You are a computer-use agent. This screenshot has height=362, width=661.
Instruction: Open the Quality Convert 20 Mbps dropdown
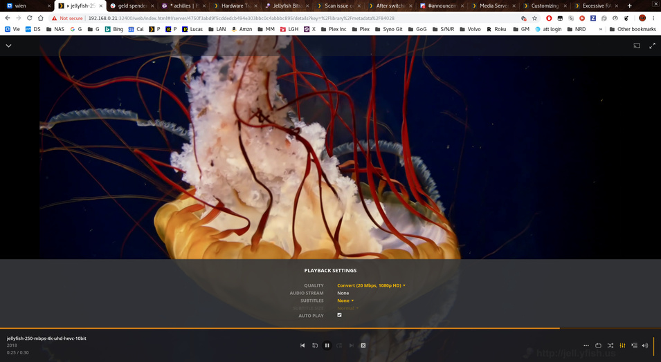[x=371, y=285]
